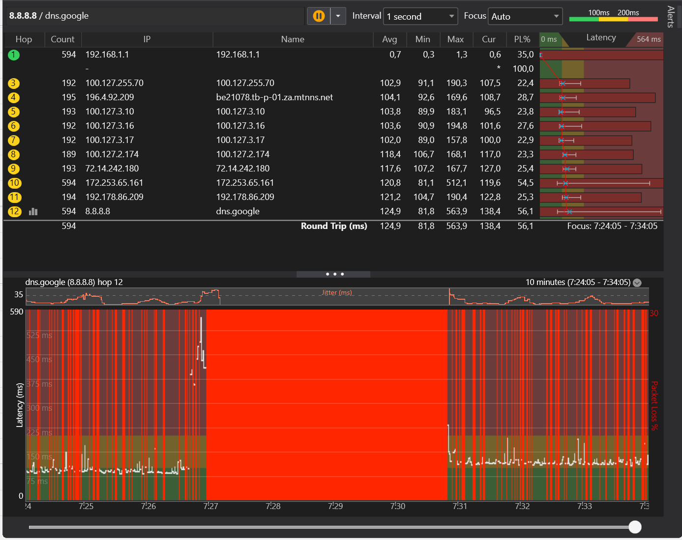Select the yellow hop 5 circle icon

pos(14,112)
